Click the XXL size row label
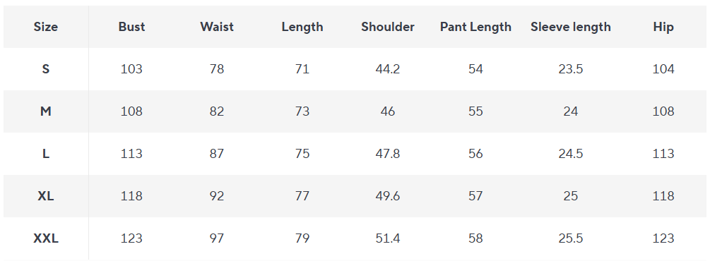 (46, 238)
